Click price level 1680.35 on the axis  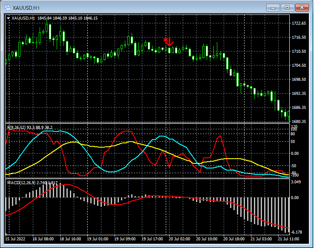coord(299,121)
